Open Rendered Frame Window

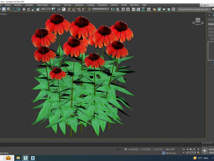[159, 9]
